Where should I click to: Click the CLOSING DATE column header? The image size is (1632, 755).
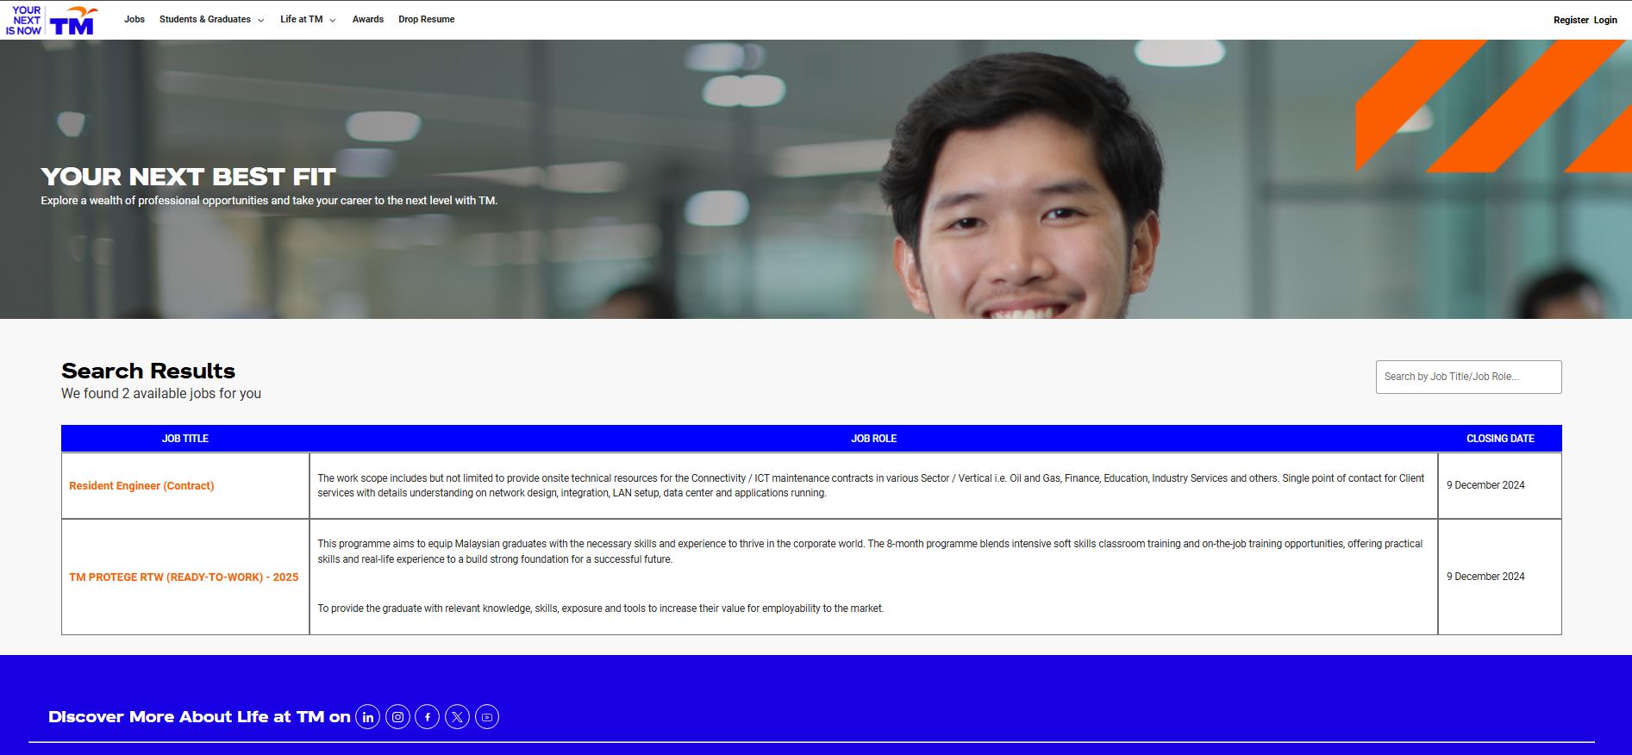click(x=1500, y=439)
